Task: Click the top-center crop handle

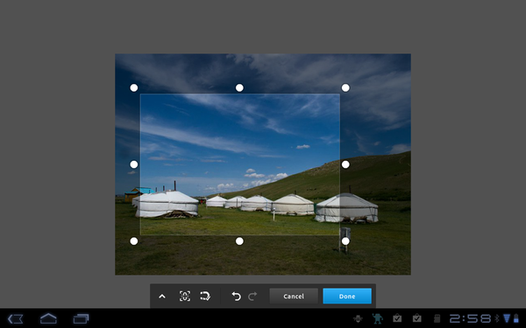Action: tap(239, 87)
